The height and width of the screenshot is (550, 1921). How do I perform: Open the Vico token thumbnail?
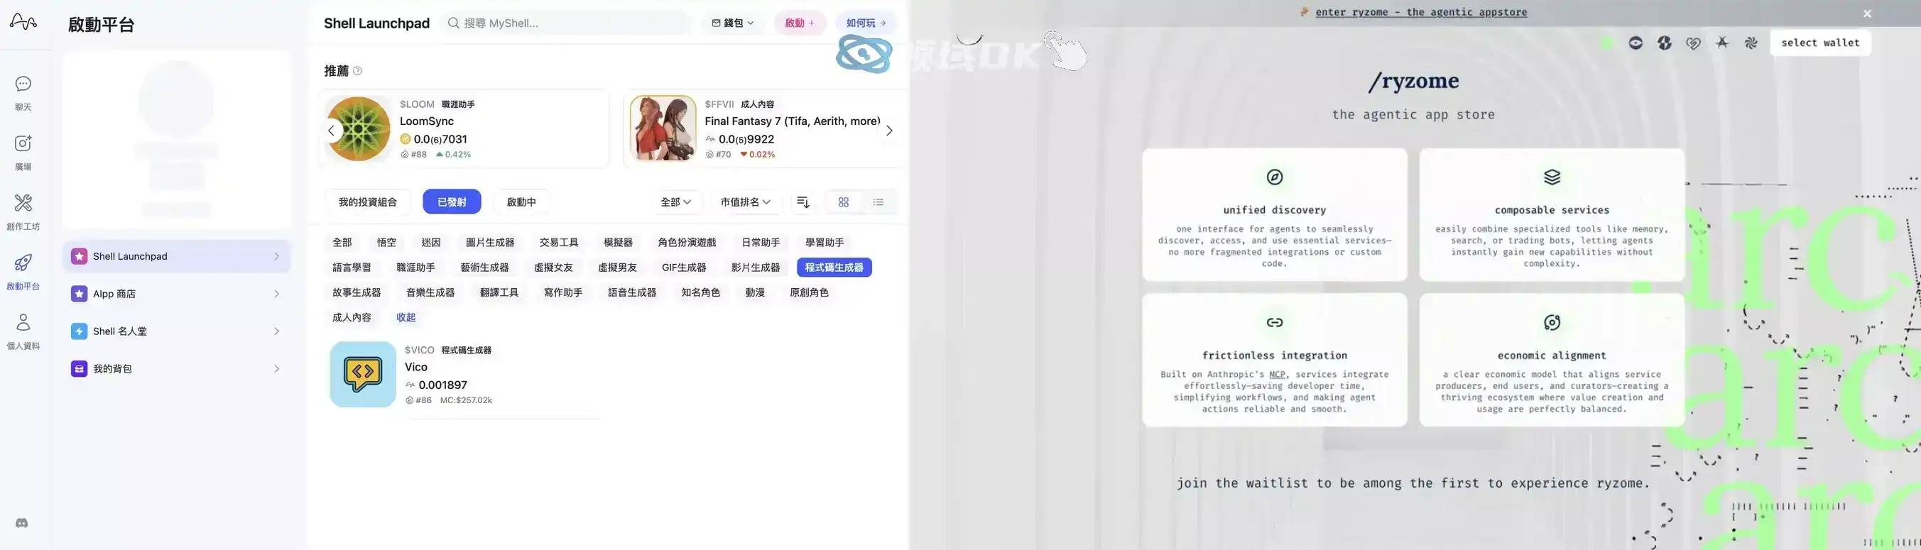tap(363, 374)
